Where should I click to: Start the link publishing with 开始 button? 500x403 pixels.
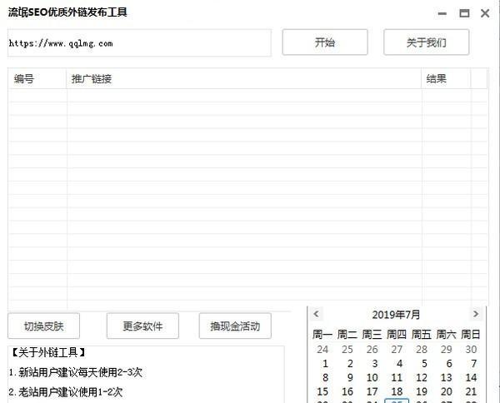point(325,42)
